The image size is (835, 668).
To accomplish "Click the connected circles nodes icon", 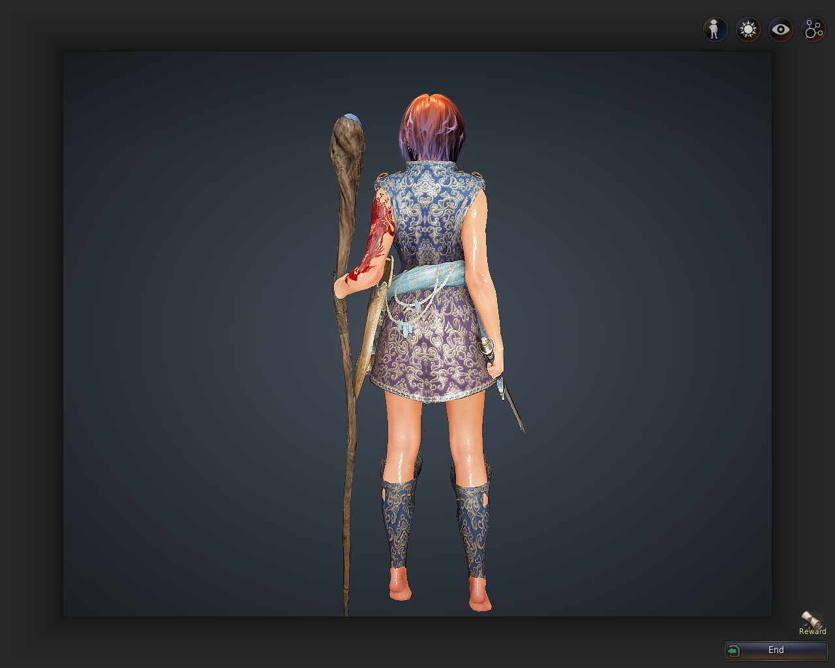I will (x=813, y=29).
